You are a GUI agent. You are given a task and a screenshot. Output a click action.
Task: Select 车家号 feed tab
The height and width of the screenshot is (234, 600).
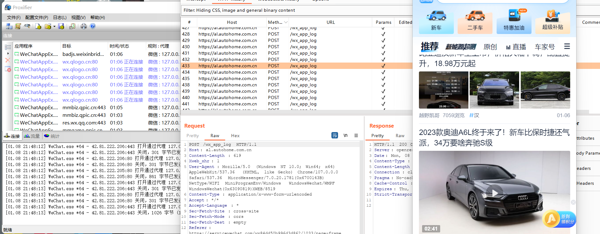coord(545,47)
